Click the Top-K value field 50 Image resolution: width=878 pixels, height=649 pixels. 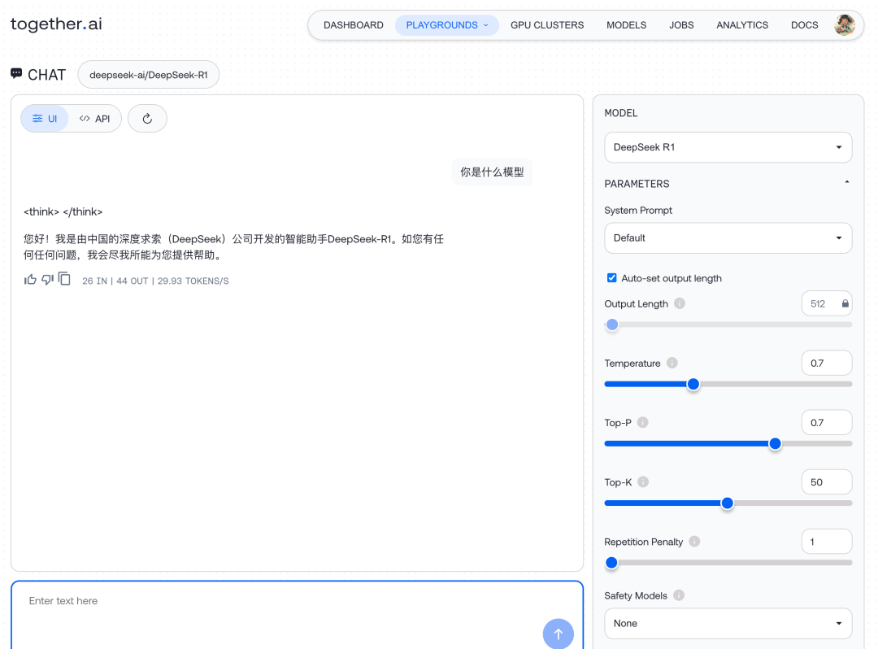point(827,481)
